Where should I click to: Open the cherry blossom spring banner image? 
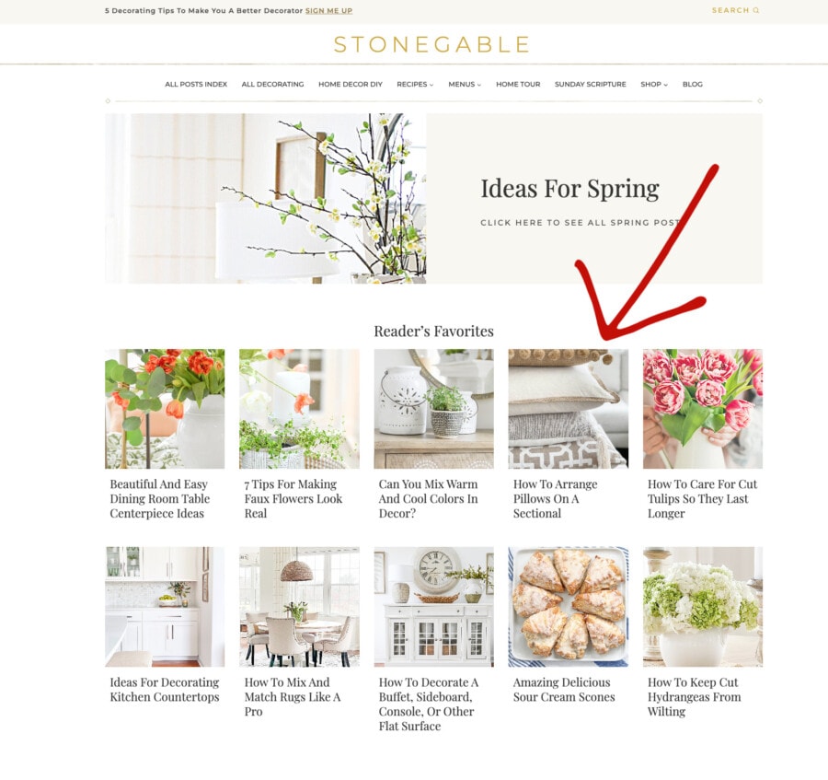(x=266, y=198)
